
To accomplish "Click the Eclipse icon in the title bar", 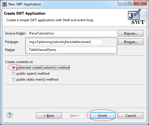I will pyautogui.click(x=5, y=4).
